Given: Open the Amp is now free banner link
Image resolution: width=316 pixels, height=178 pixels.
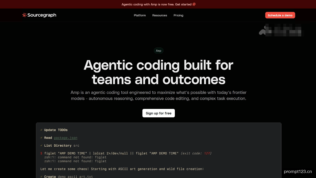Looking at the screenshot, I should pyautogui.click(x=159, y=4).
